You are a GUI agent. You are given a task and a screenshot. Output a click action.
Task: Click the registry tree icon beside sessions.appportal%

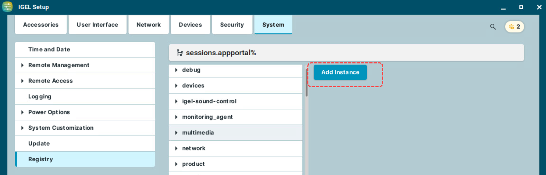180,53
